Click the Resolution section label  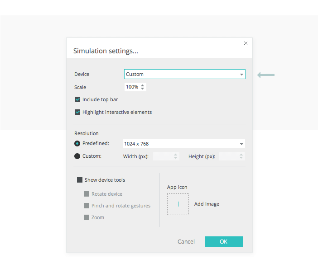pos(87,133)
